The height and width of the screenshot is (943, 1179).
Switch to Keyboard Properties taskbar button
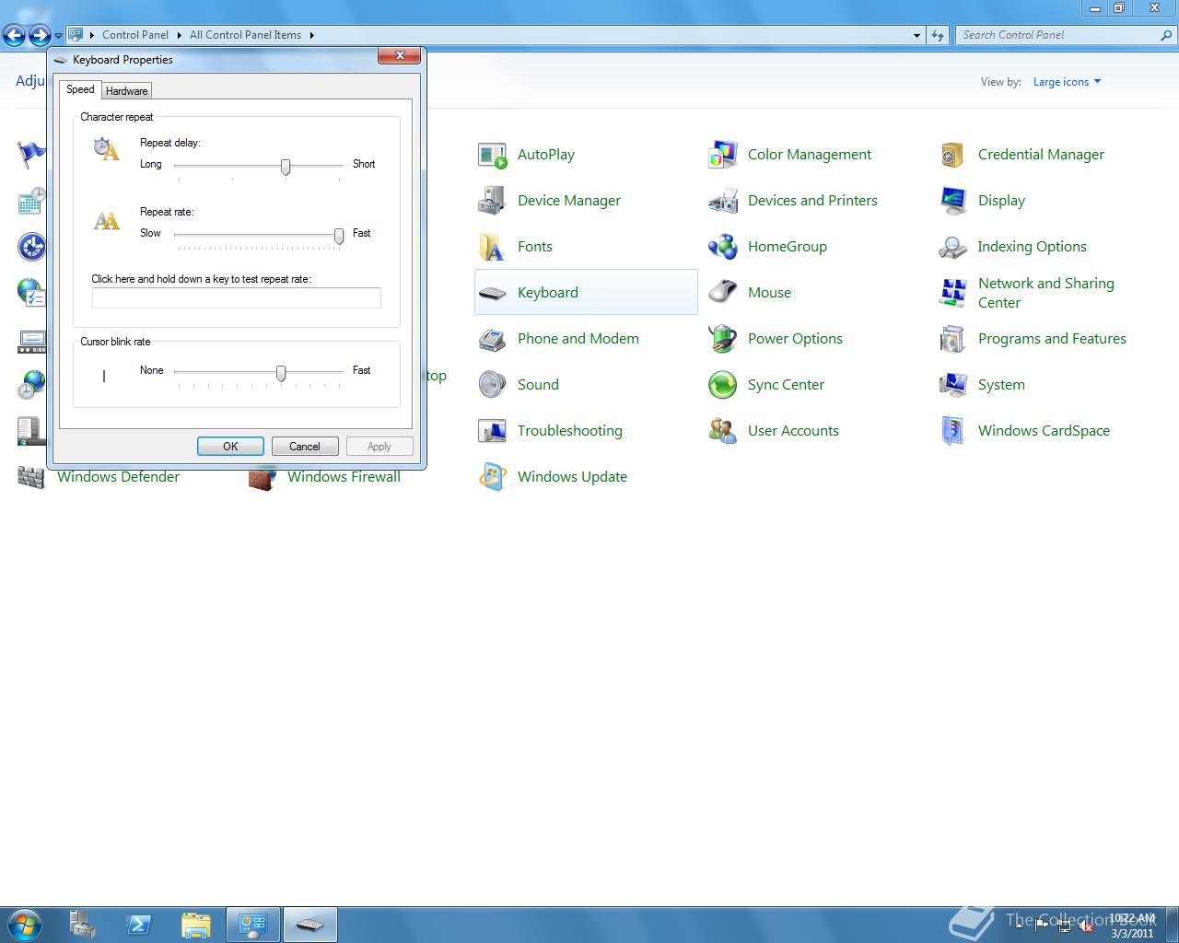click(310, 925)
